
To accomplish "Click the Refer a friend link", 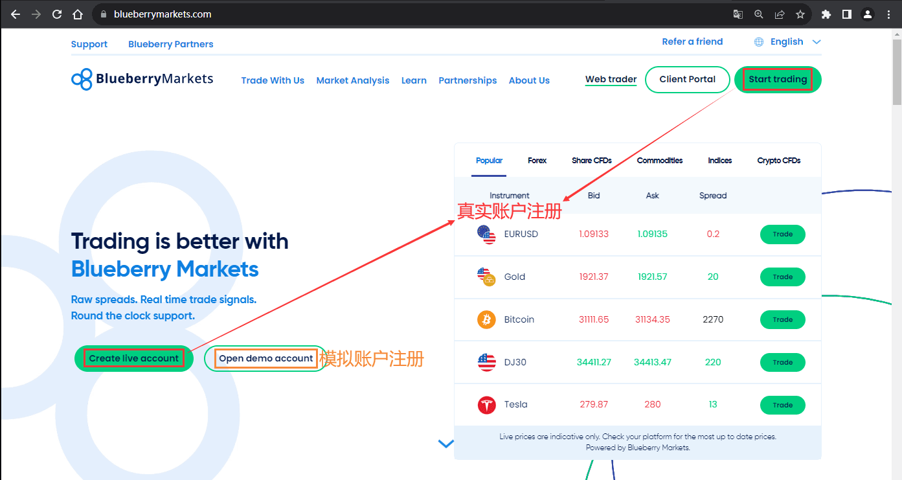I will pos(692,41).
